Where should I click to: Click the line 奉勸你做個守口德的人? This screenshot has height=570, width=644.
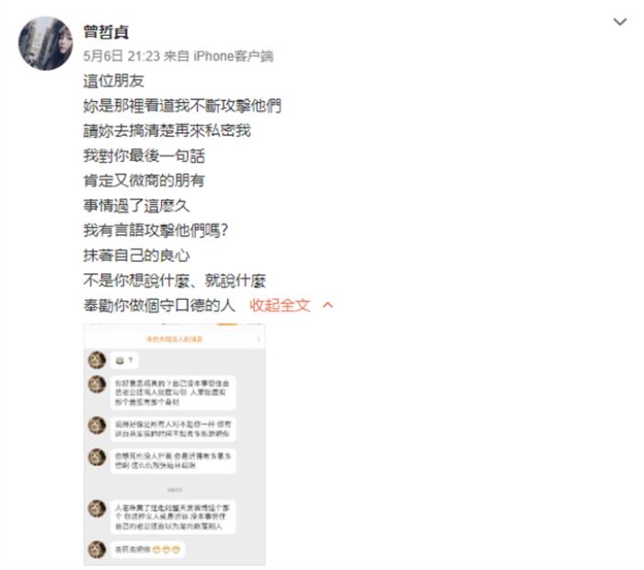(159, 305)
